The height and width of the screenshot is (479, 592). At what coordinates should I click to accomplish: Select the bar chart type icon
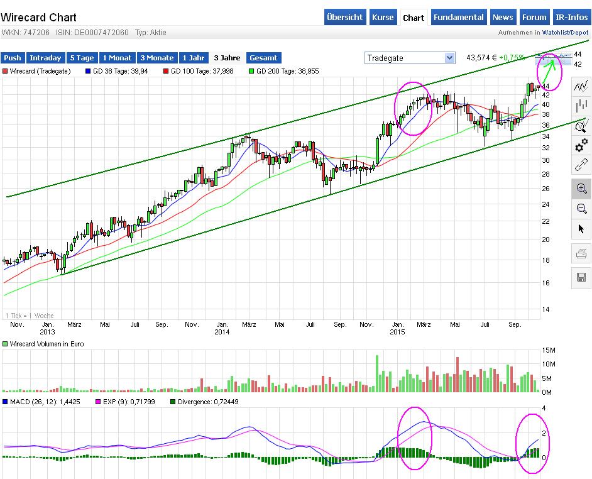click(x=581, y=106)
